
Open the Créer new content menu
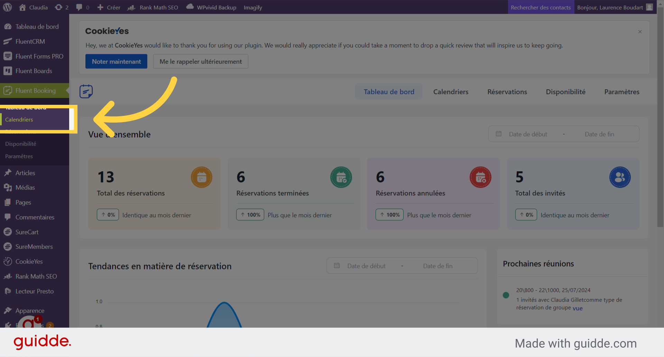coord(109,7)
